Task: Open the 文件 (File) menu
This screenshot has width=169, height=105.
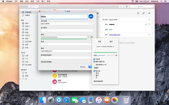Action: (x=16, y=1)
